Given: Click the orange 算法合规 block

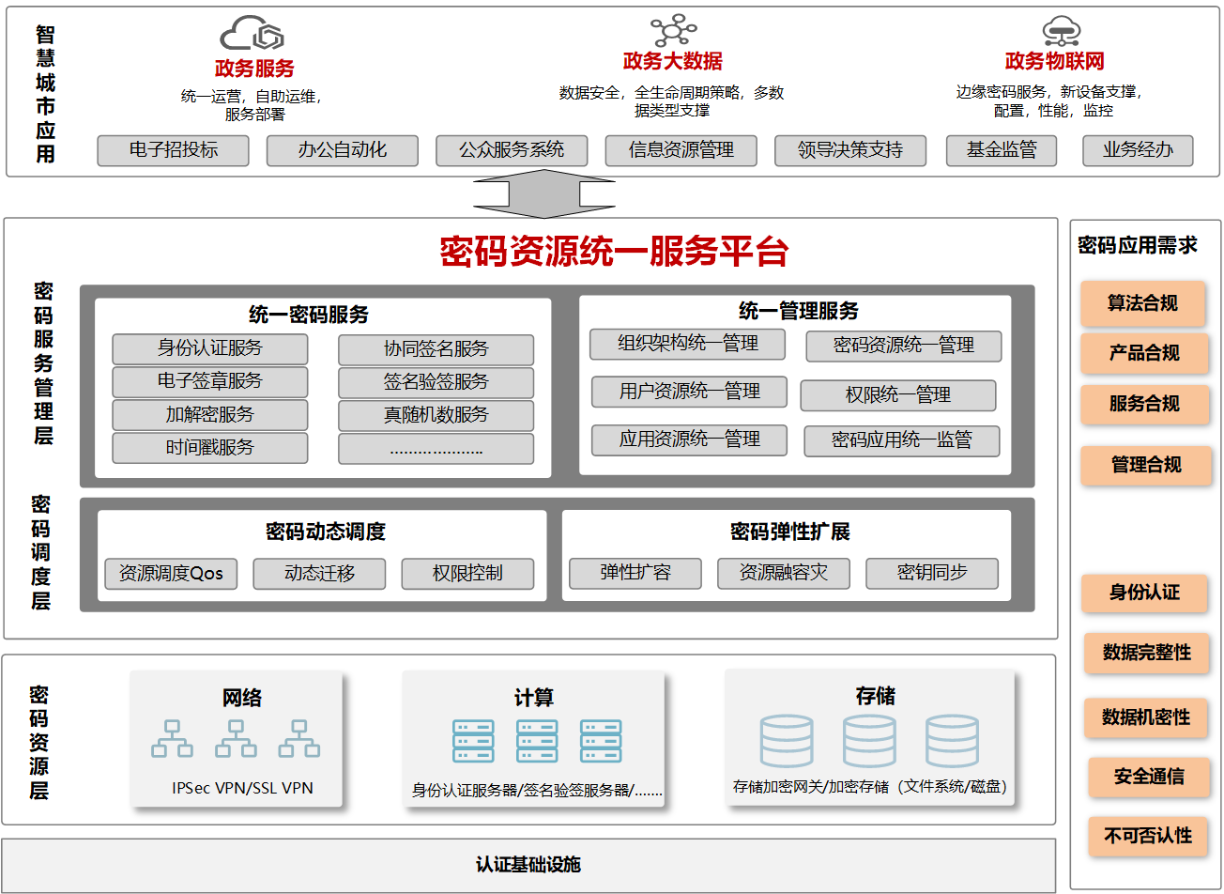Looking at the screenshot, I should [x=1142, y=303].
